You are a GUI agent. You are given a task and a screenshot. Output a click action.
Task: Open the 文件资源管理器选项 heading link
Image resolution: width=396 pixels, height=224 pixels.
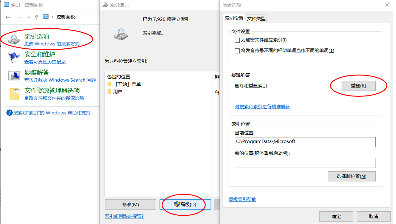coord(52,91)
